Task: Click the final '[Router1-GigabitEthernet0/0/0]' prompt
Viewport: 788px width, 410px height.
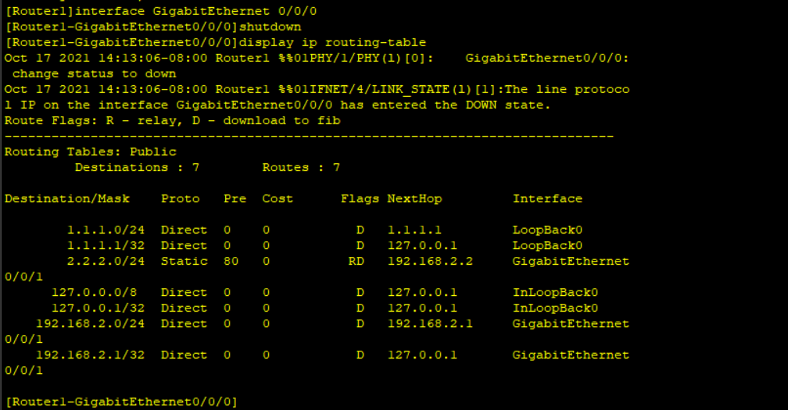Action: 121,401
